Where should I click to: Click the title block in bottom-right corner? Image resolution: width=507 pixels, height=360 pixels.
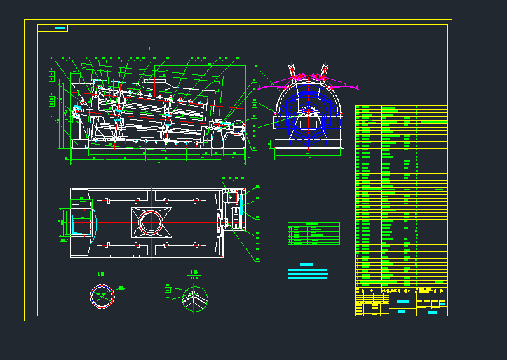tap(400, 302)
